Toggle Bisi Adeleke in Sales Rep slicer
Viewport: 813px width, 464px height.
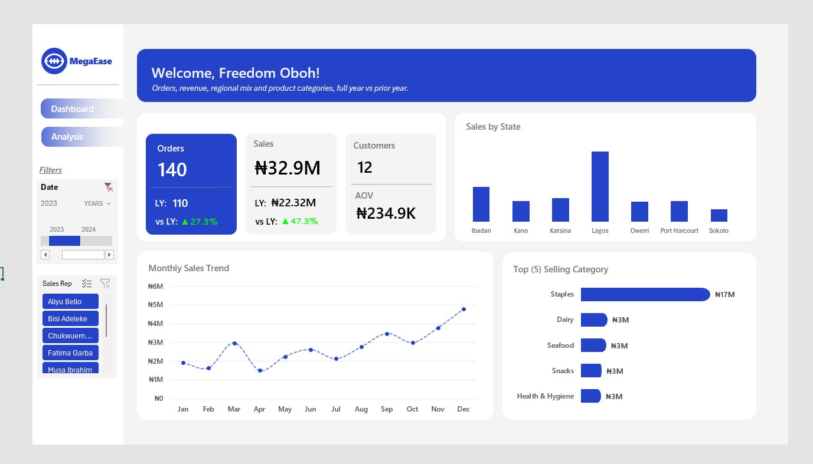click(70, 318)
